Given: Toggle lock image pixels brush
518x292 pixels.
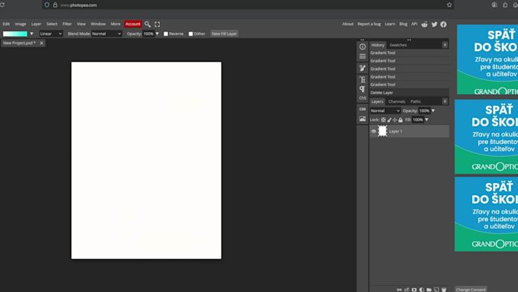Looking at the screenshot, I should tap(389, 120).
